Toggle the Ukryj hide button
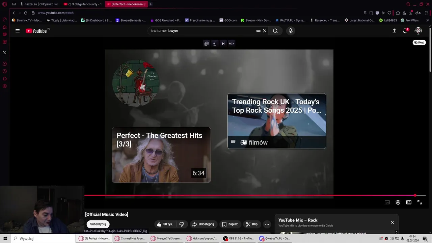The height and width of the screenshot is (243, 432). (419, 43)
